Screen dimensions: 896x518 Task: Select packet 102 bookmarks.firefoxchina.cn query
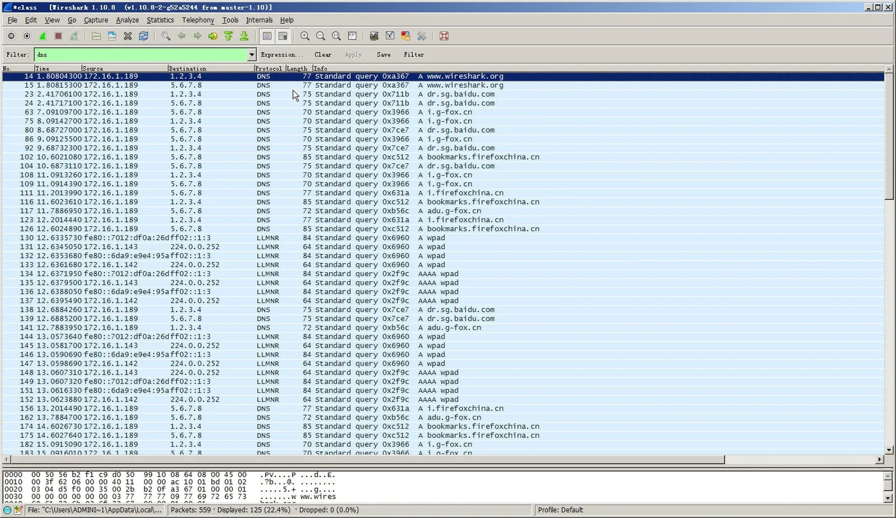(443, 157)
